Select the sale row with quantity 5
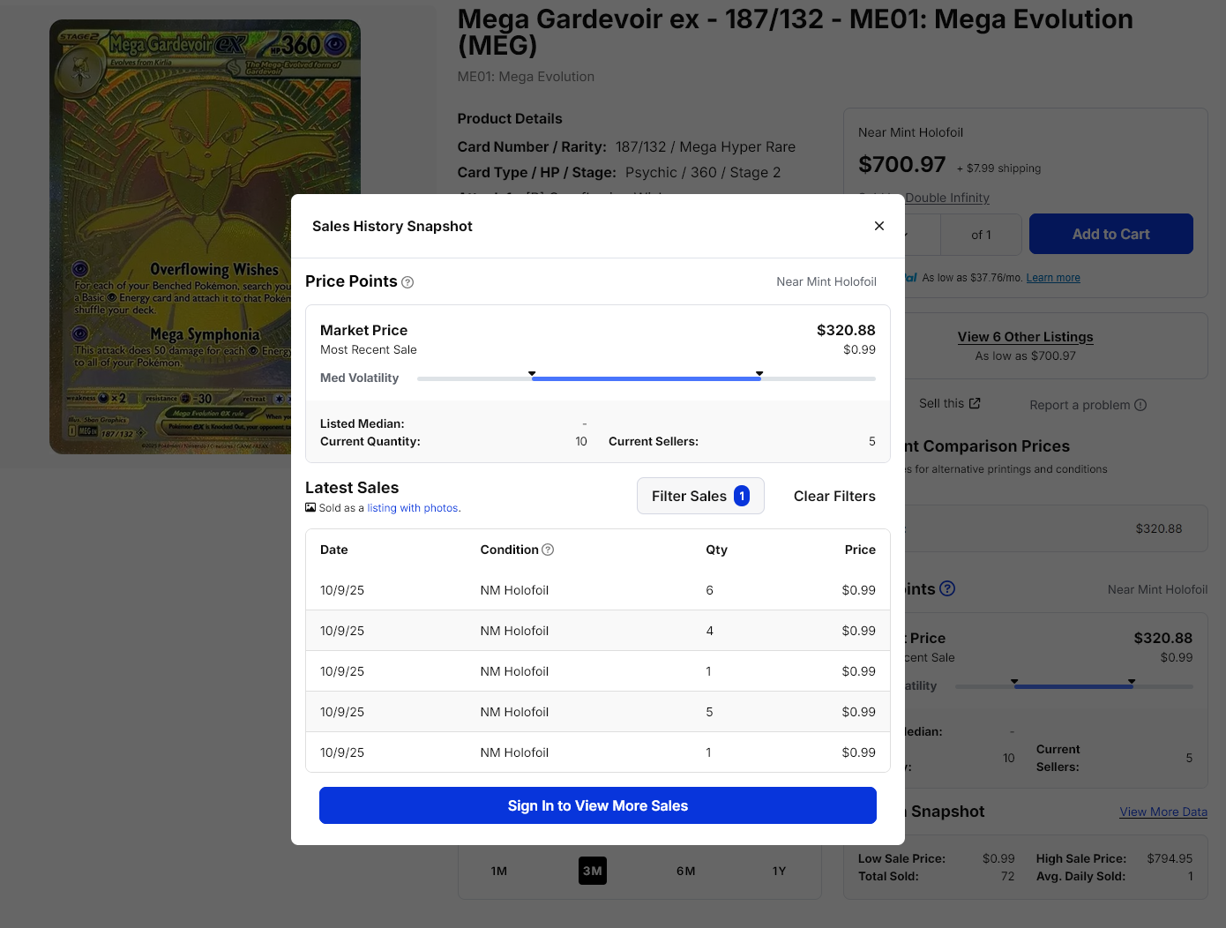Viewport: 1226px width, 928px height. (x=598, y=712)
